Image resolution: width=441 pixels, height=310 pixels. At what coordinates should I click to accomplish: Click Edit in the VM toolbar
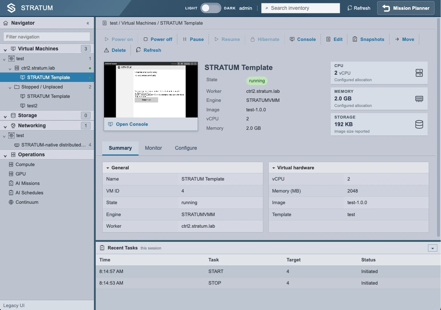334,39
